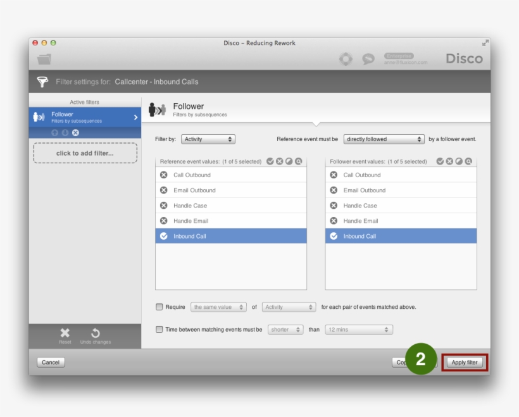The width and height of the screenshot is (519, 417).
Task: Deselect all follower event values icon
Action: pyautogui.click(x=449, y=161)
